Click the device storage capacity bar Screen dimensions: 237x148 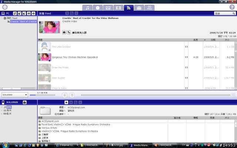[42, 95]
